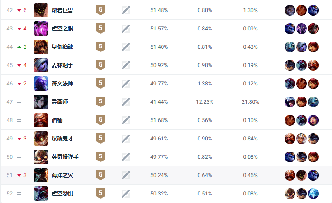Click the tier 5 badge for 酒桶
The image size is (332, 203).
pos(101,120)
